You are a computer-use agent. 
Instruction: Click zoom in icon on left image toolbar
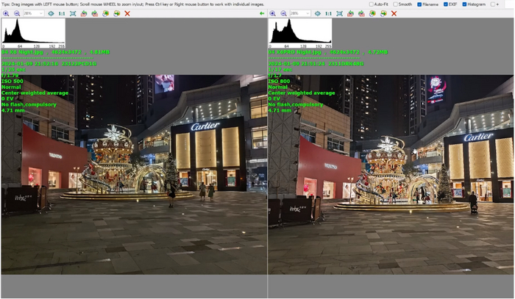[x=6, y=13]
